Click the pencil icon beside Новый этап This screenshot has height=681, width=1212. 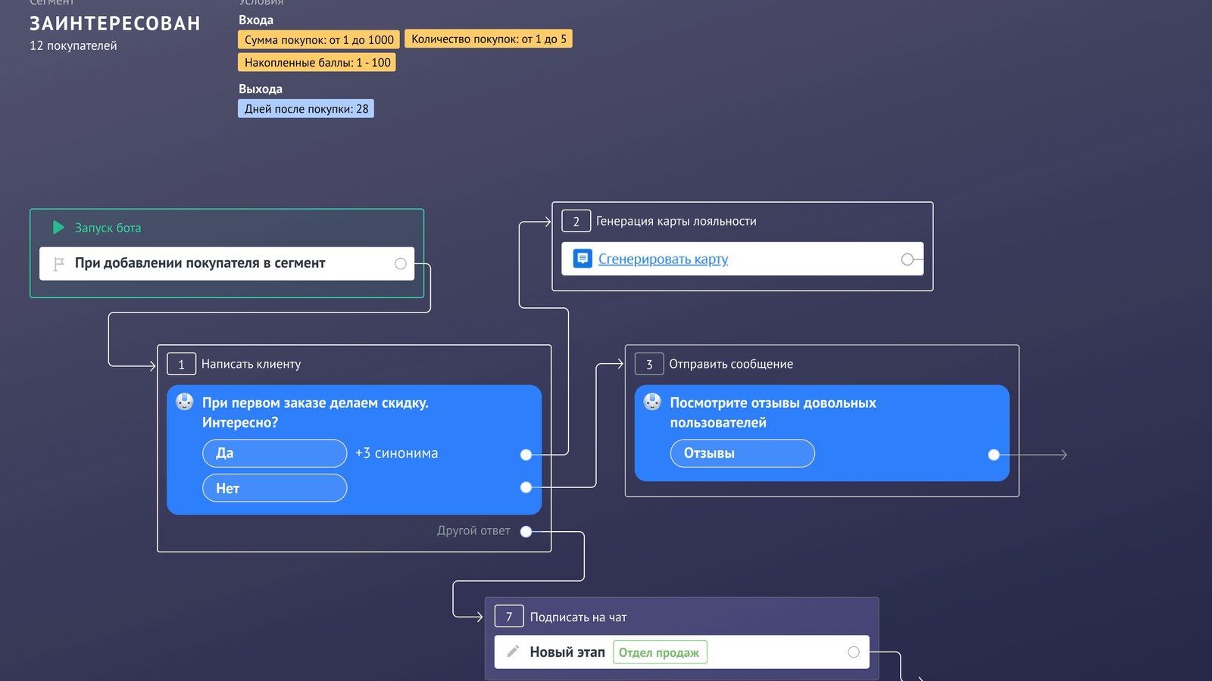tap(513, 651)
